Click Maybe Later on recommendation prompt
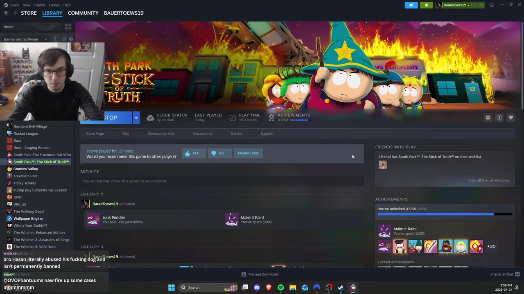Viewport: 524px width, 294px height. tap(248, 153)
